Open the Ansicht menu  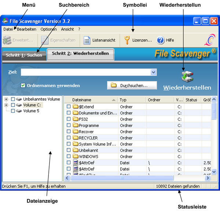(x=67, y=29)
